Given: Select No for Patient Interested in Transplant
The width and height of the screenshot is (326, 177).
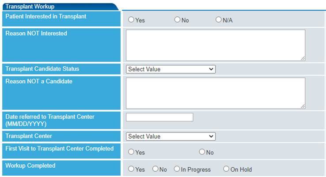Looking at the screenshot, I should click(x=177, y=20).
